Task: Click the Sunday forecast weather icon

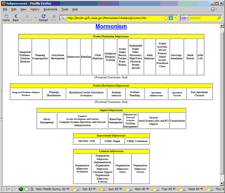Action: tap(128, 189)
